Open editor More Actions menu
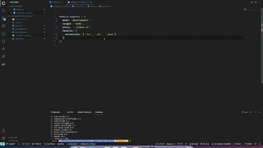The image size is (263, 148). pyautogui.click(x=260, y=2)
